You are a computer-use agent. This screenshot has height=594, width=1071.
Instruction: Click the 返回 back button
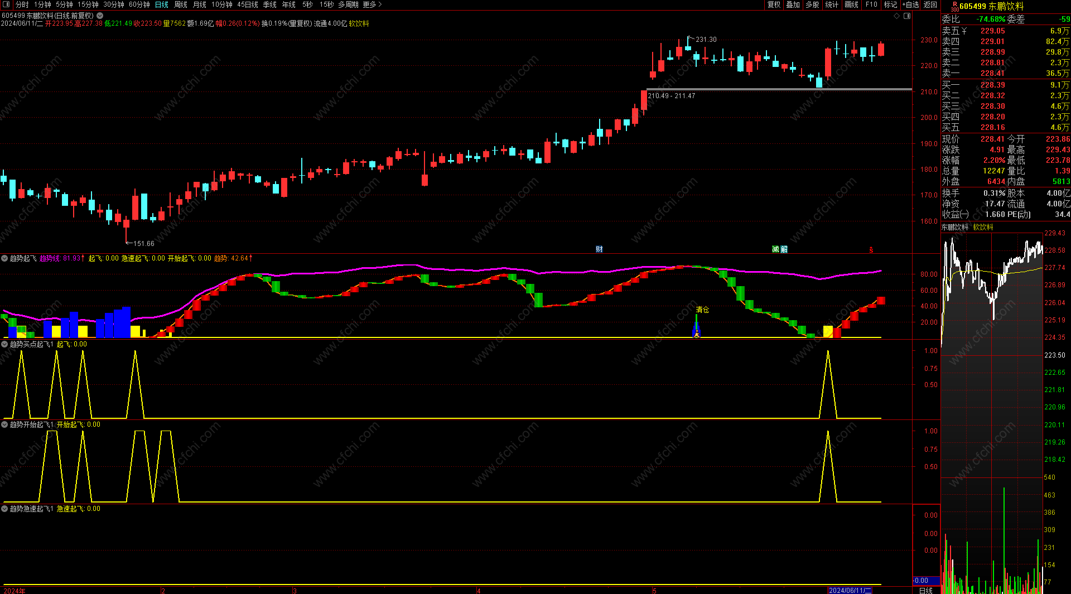pos(930,4)
